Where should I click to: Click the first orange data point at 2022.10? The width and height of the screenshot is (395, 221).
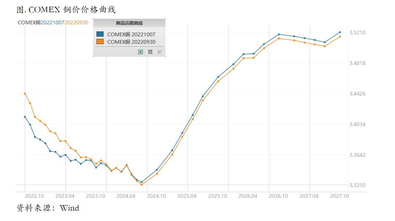point(25,94)
